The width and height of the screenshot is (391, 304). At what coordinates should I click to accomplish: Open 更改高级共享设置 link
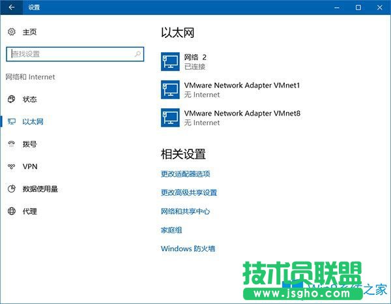[x=189, y=192]
